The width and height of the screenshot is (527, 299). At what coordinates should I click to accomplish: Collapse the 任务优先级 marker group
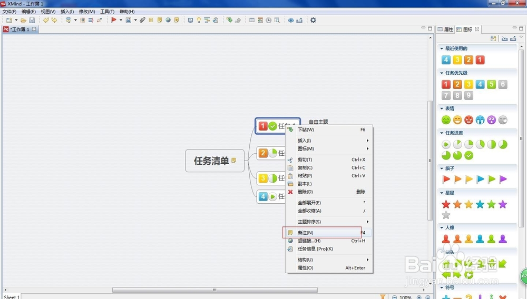pos(442,73)
